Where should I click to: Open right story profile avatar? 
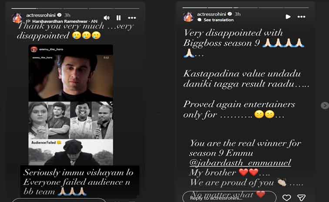pyautogui.click(x=188, y=17)
